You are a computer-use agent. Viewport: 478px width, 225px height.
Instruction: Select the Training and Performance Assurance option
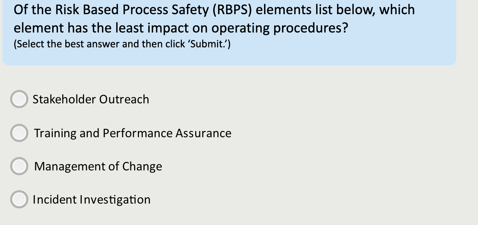(19, 133)
